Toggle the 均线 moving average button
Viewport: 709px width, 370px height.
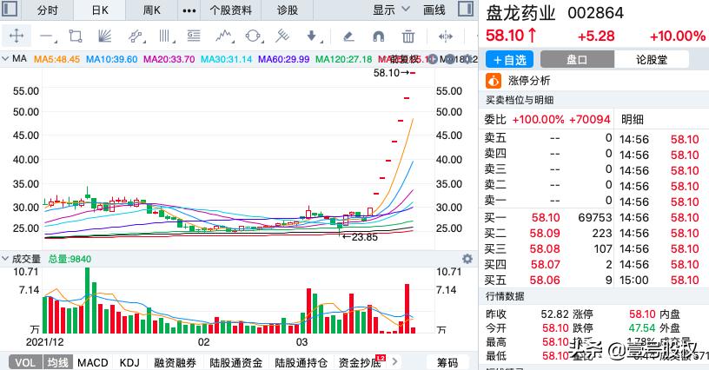point(58,362)
